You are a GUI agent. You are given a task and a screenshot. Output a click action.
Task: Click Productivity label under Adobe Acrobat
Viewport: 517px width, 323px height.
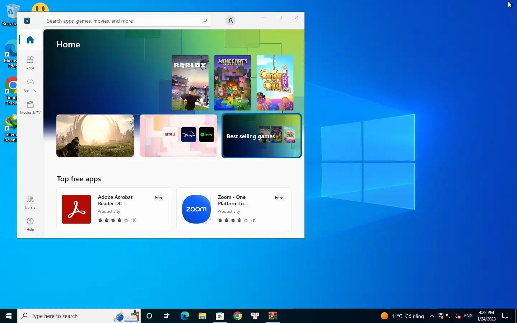pyautogui.click(x=109, y=211)
